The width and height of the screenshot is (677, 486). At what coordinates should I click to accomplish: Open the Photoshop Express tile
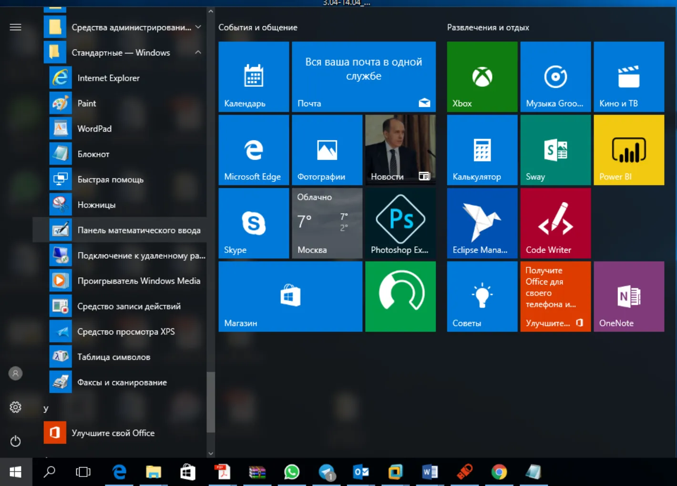coord(400,223)
